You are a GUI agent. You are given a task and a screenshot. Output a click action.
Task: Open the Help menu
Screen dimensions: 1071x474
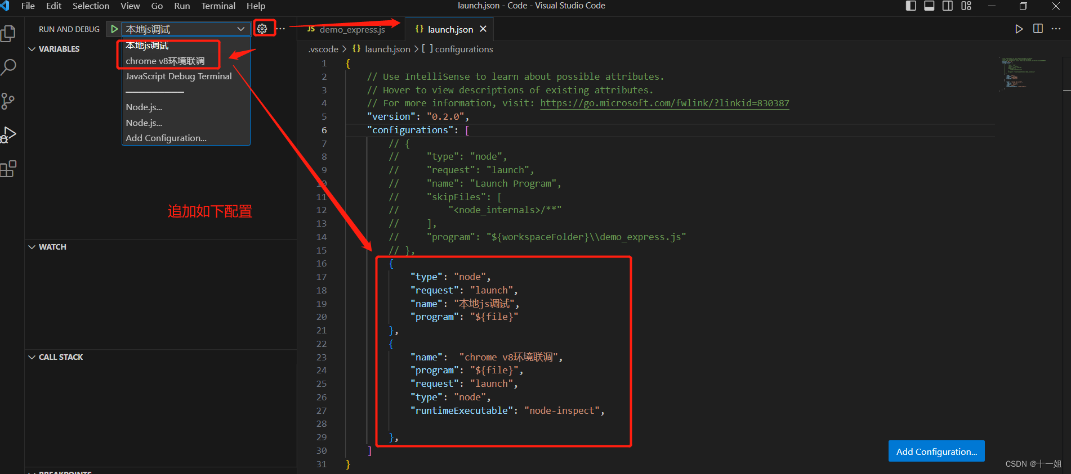point(256,6)
